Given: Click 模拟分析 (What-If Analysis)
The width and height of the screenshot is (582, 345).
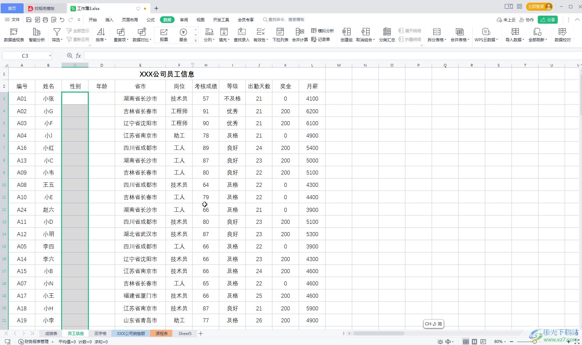Looking at the screenshot, I should (x=323, y=31).
